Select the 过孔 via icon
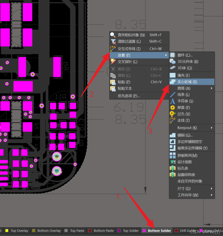Screen dimensions: 223x236 point(173,114)
